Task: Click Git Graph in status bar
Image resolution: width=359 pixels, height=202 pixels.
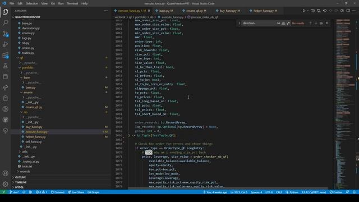Action: (x=93, y=192)
